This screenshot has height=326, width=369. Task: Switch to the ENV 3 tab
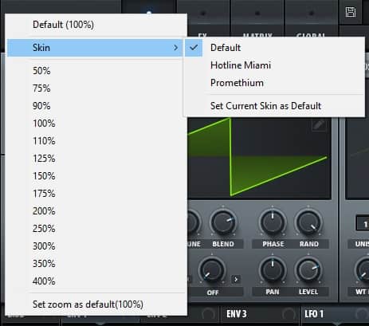tap(236, 314)
